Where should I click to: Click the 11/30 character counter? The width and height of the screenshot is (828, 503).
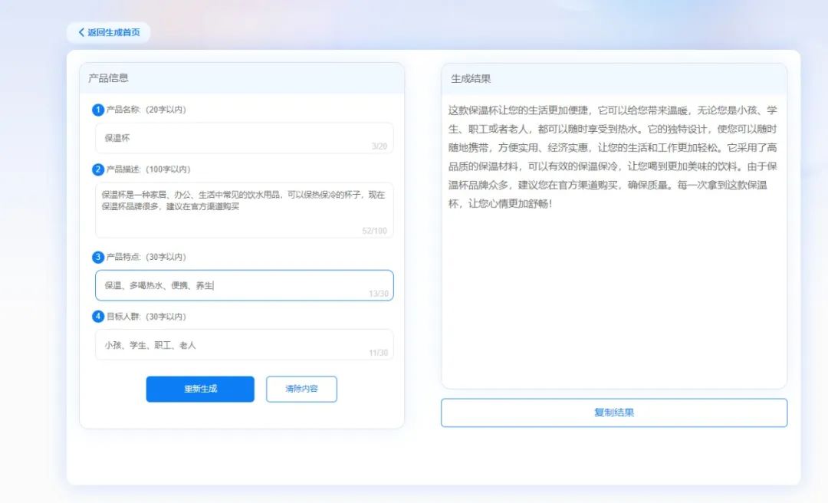(378, 353)
